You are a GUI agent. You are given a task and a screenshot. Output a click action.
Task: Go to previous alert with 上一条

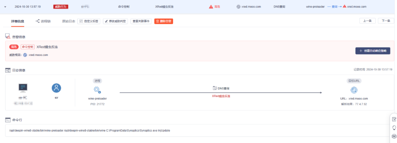(x=367, y=21)
